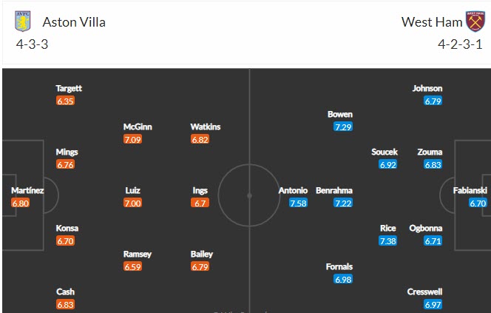This screenshot has width=491, height=313.
Task: Select Antonio's 7.58 rating badge
Action: point(298,203)
